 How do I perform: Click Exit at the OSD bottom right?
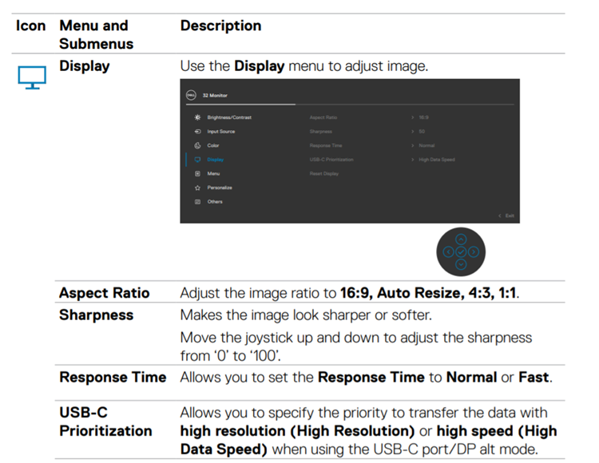(506, 216)
